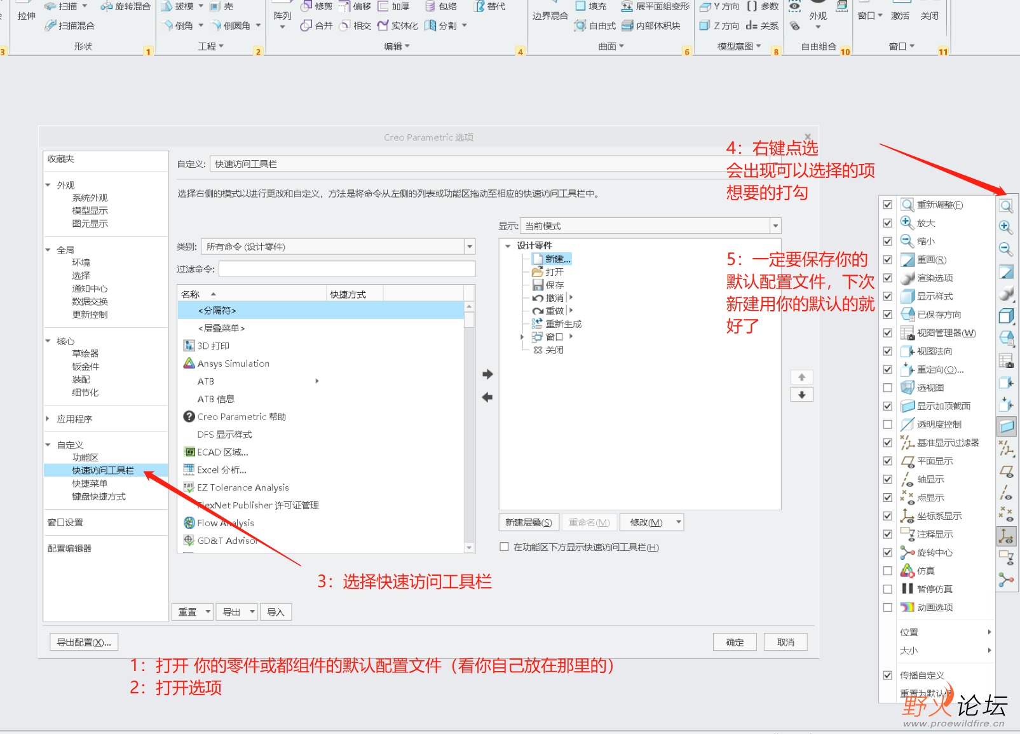The height and width of the screenshot is (734, 1020).
Task: Click the zoom-in icon in graphics toolbar
Action: [1006, 227]
